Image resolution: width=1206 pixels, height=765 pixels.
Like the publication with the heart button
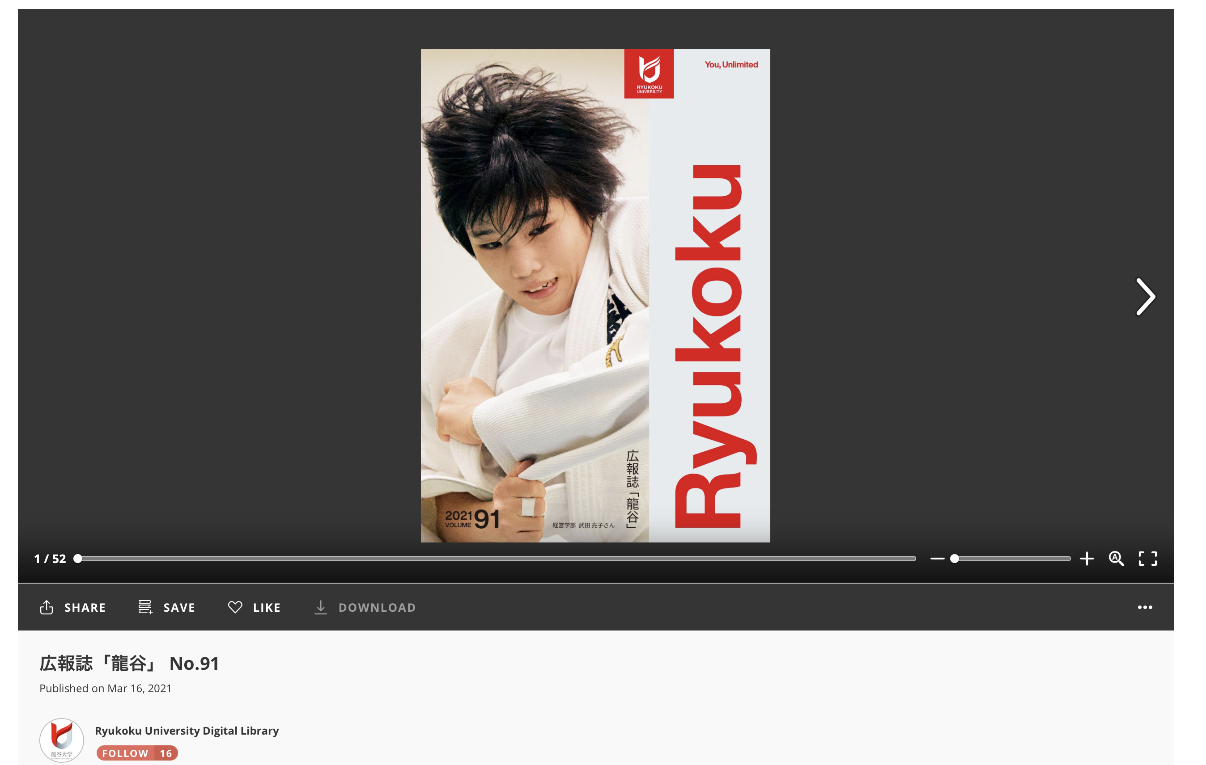(x=254, y=607)
